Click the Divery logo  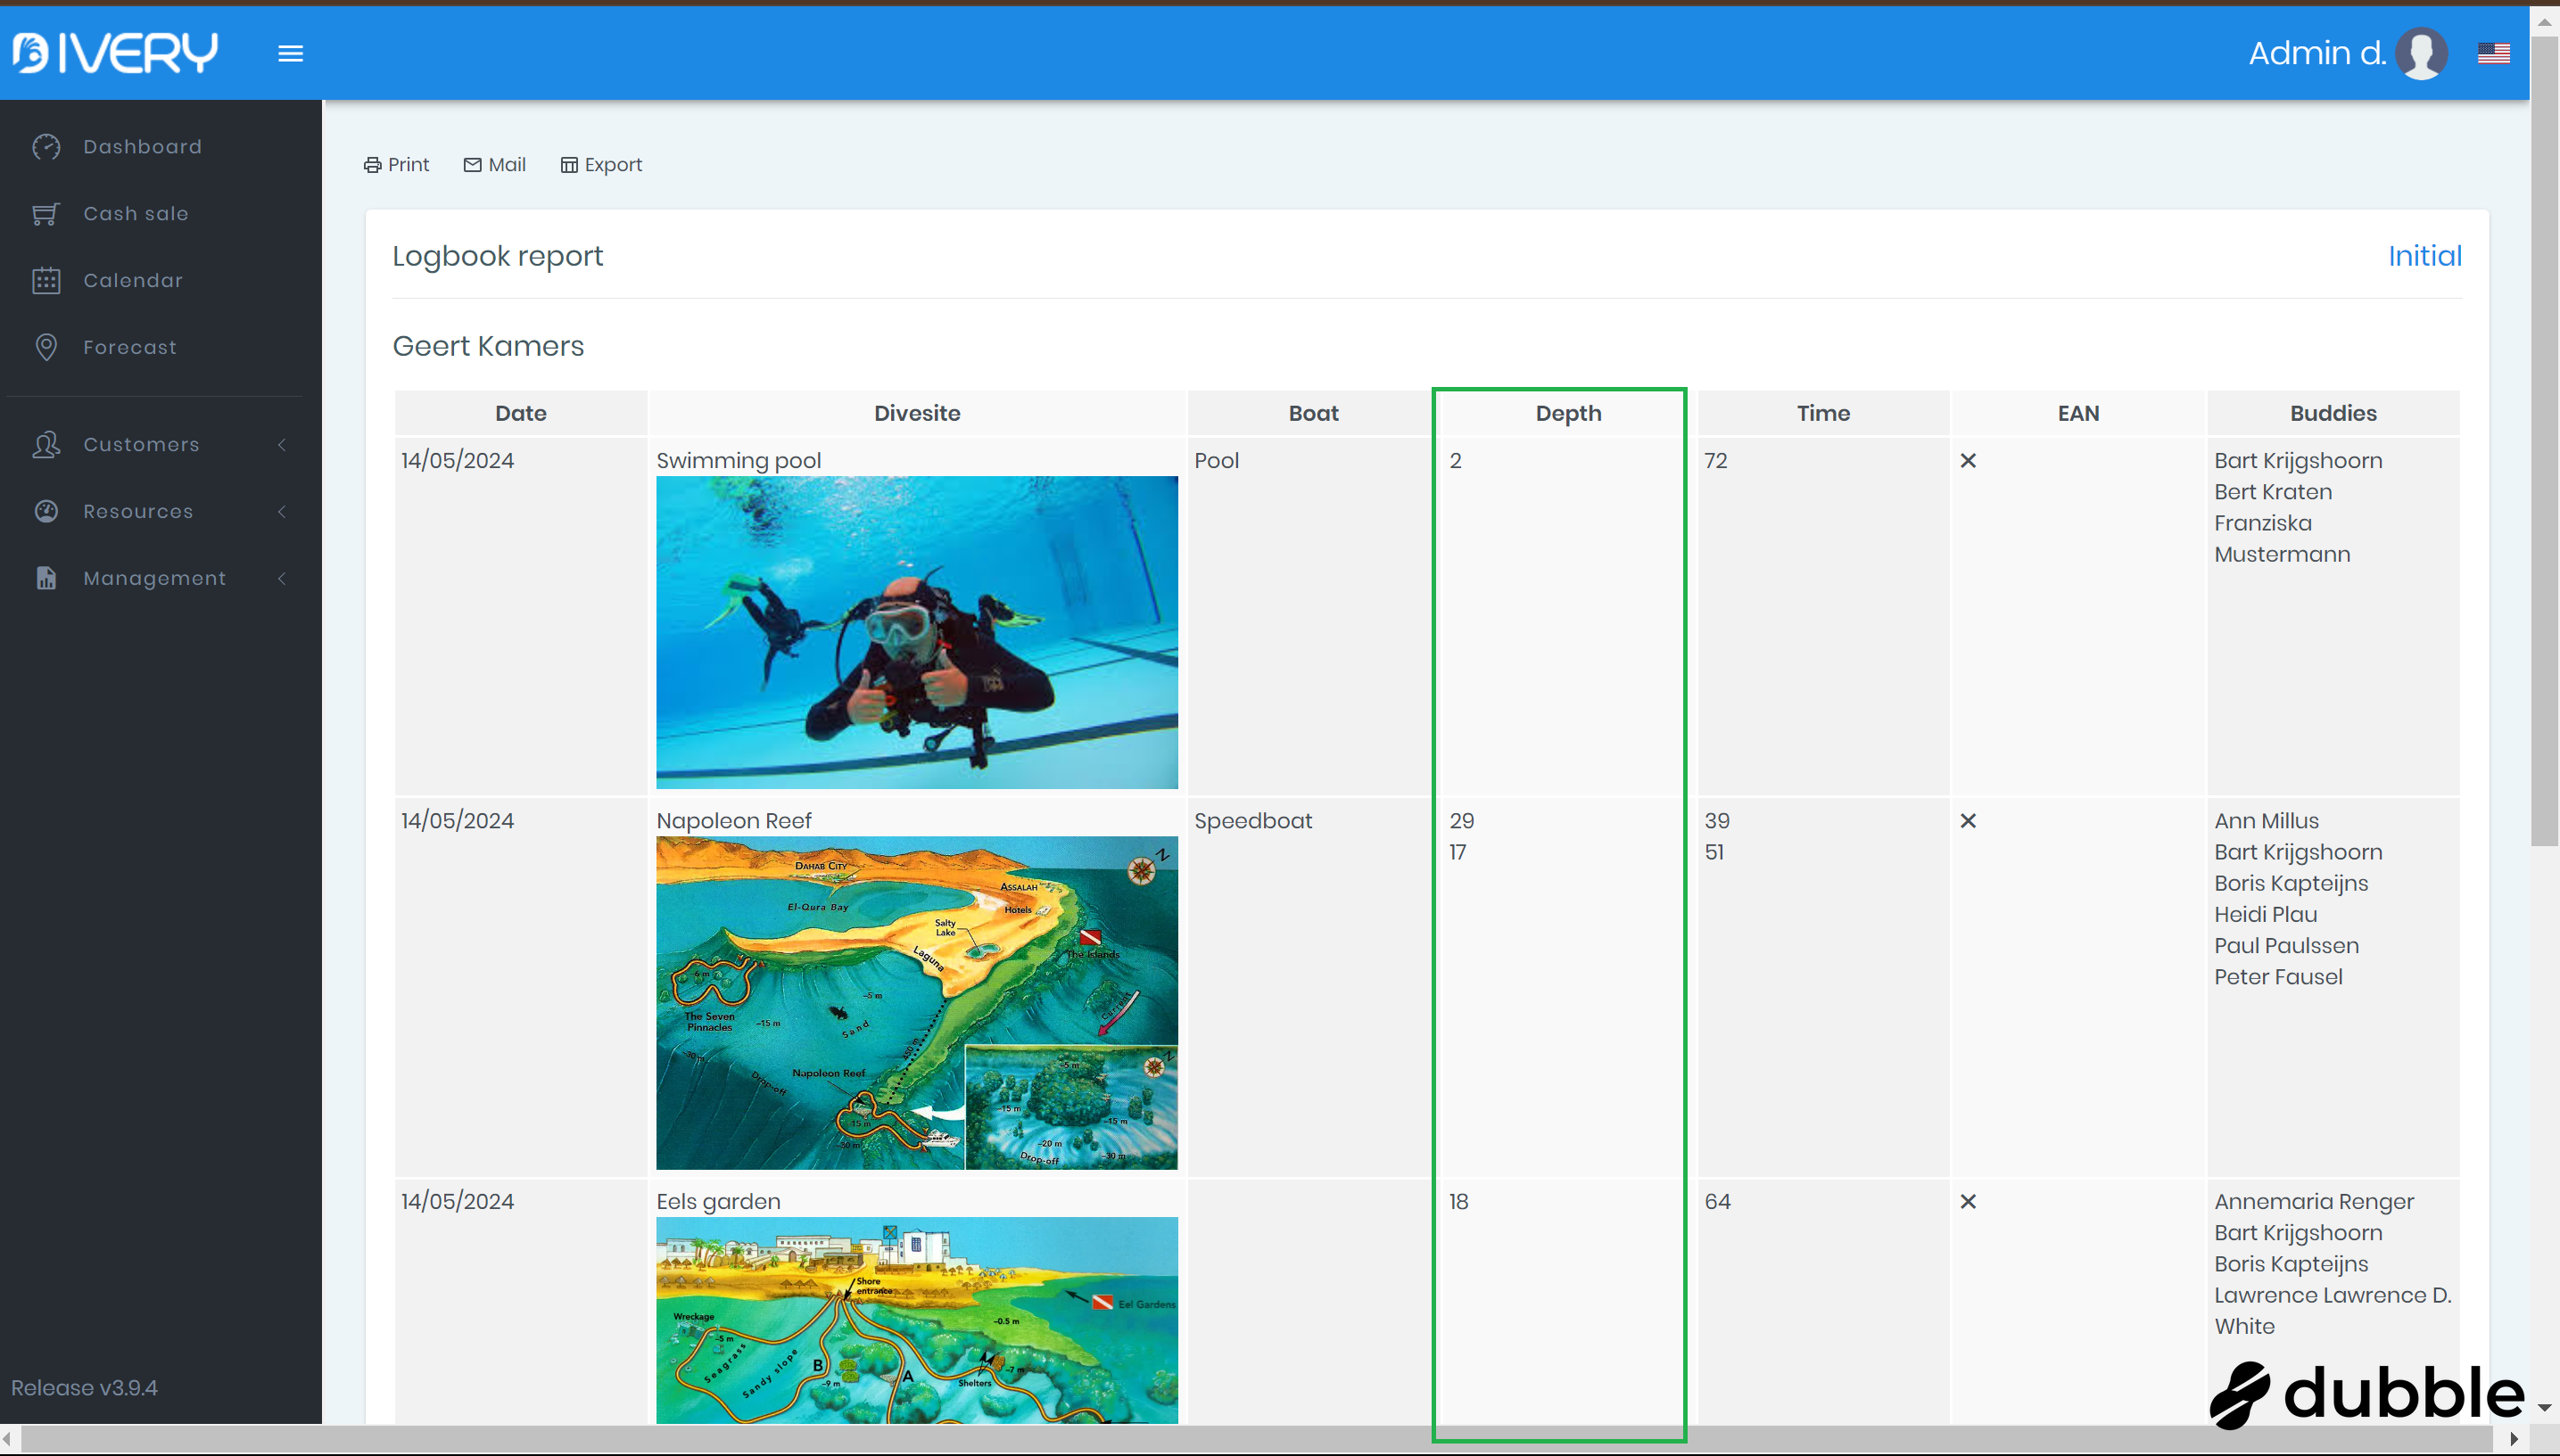[115, 53]
